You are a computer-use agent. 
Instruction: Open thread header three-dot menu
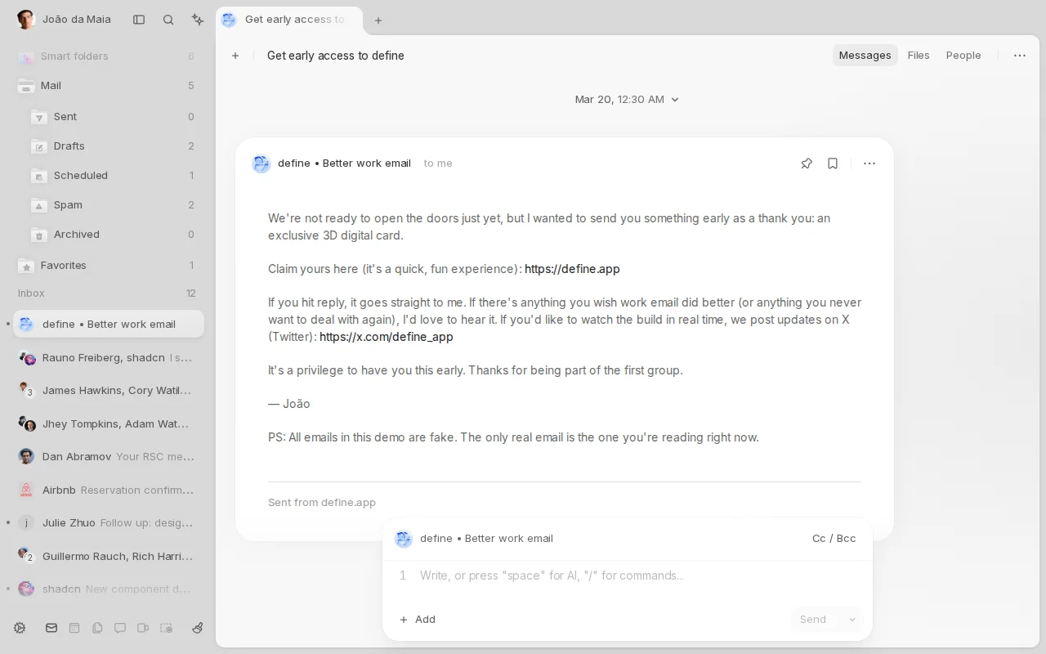click(x=1020, y=56)
